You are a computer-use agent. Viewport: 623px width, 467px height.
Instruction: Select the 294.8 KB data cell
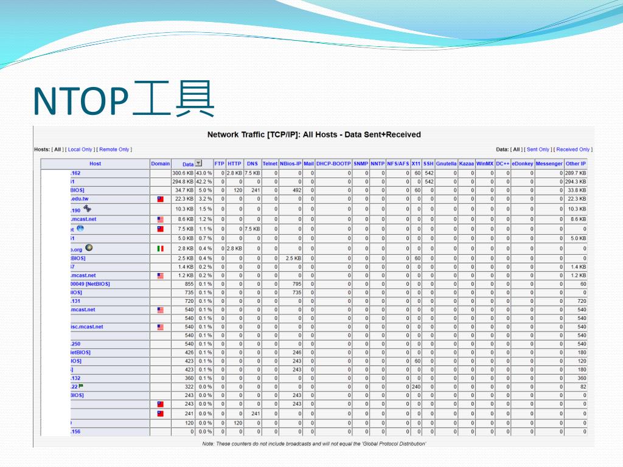point(183,182)
